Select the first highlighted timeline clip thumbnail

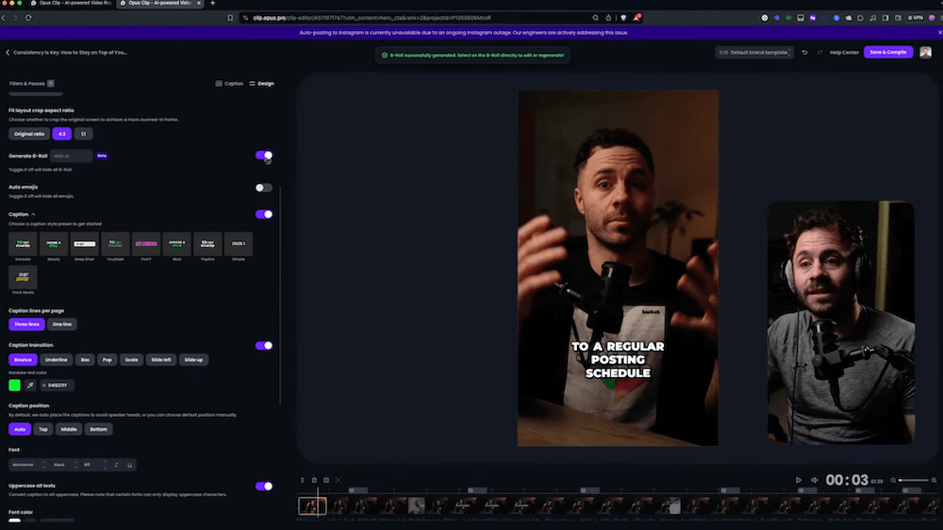312,505
